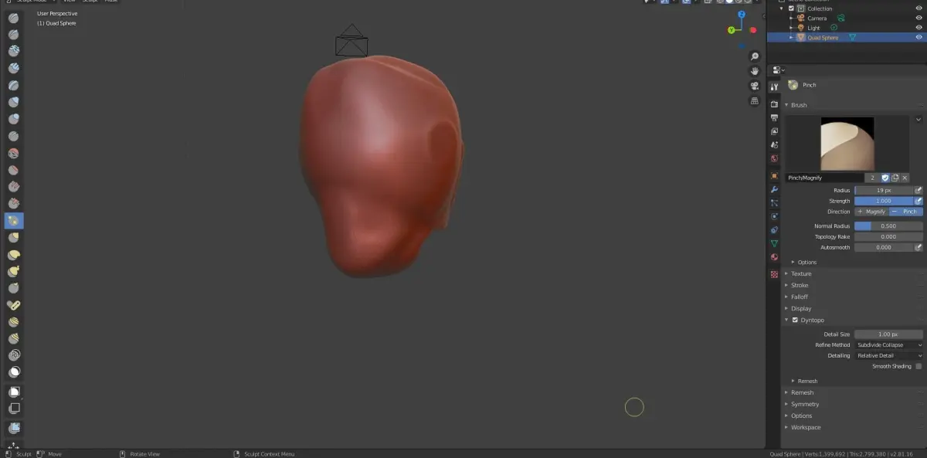Expand the Light outliner row
The width and height of the screenshot is (927, 458).
[791, 28]
